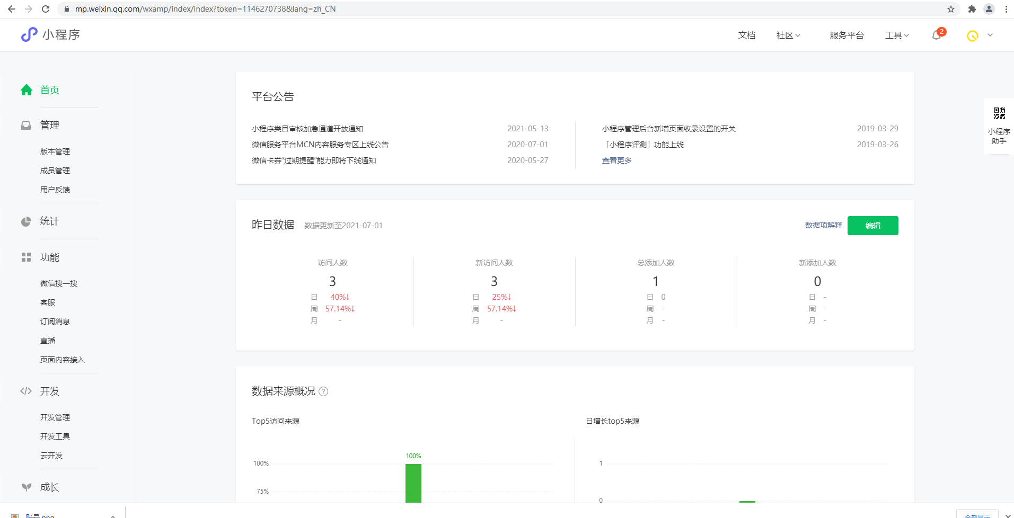Click the address bar URL
The height and width of the screenshot is (518, 1014).
click(x=206, y=9)
